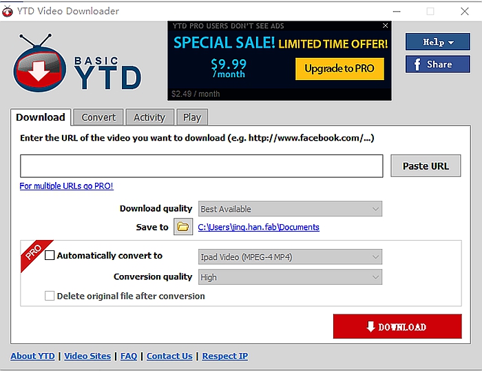482x371 pixels.
Task: Open the Help dropdown menu
Action: pos(438,42)
